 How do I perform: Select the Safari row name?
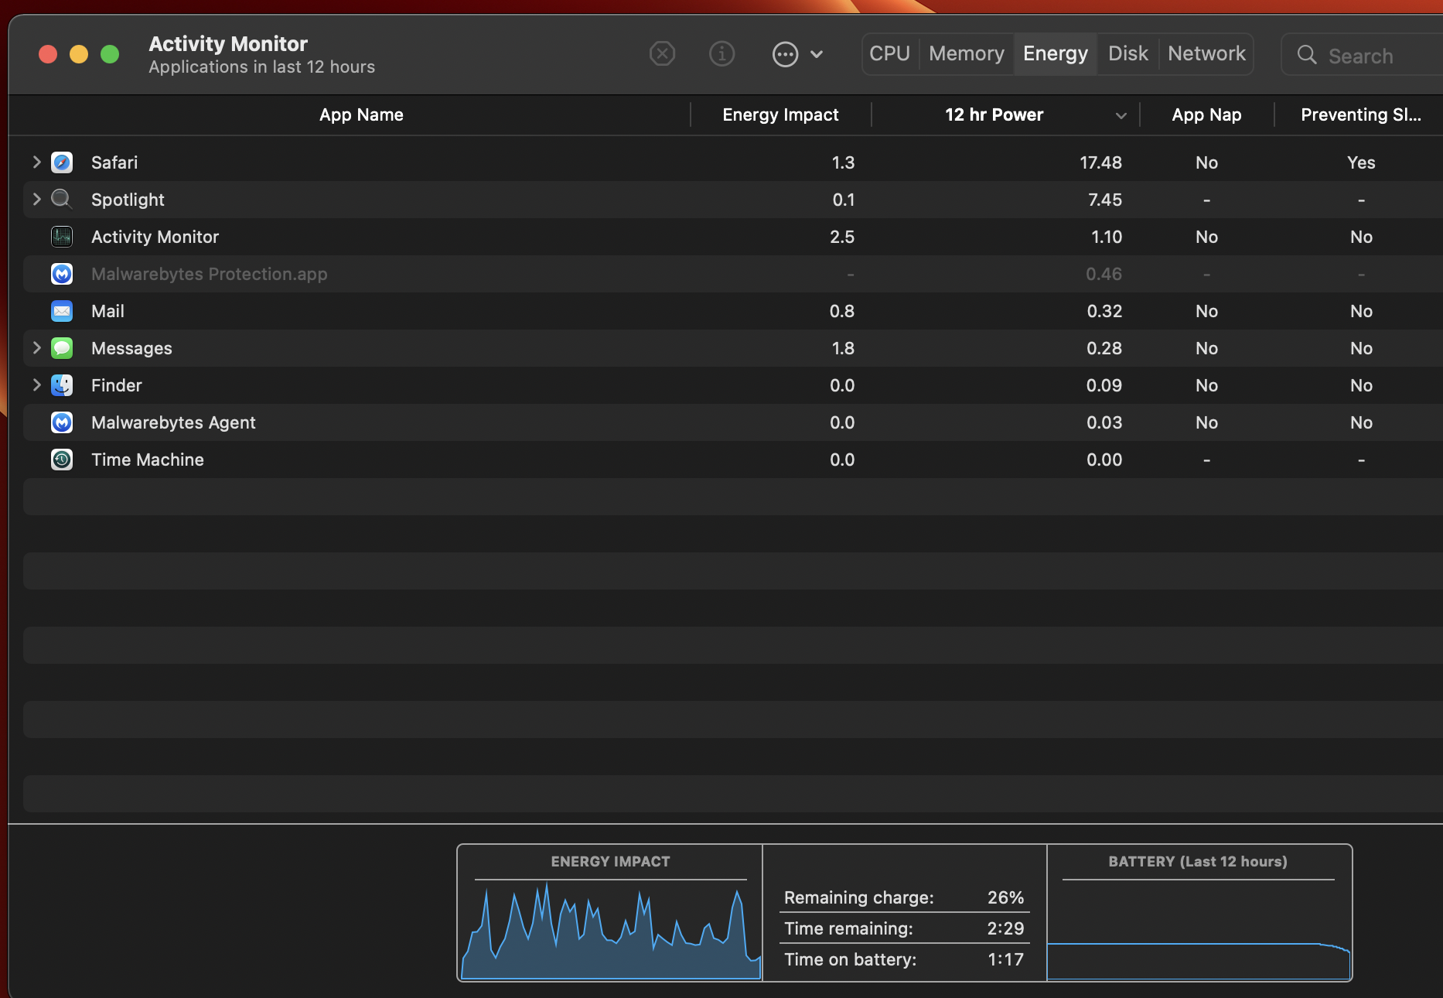114,162
